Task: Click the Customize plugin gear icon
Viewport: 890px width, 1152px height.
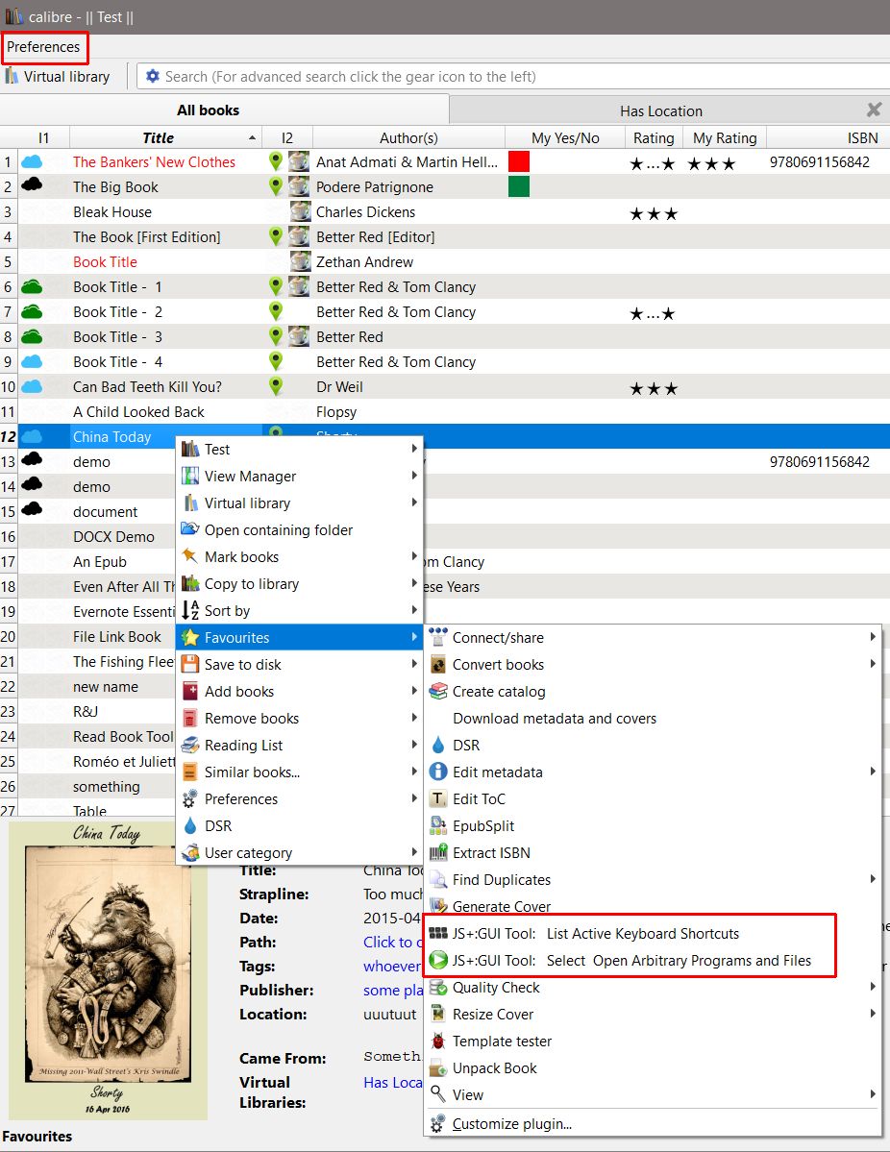Action: coord(438,1123)
